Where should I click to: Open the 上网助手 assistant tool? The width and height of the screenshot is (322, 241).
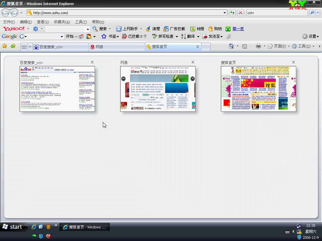(127, 29)
